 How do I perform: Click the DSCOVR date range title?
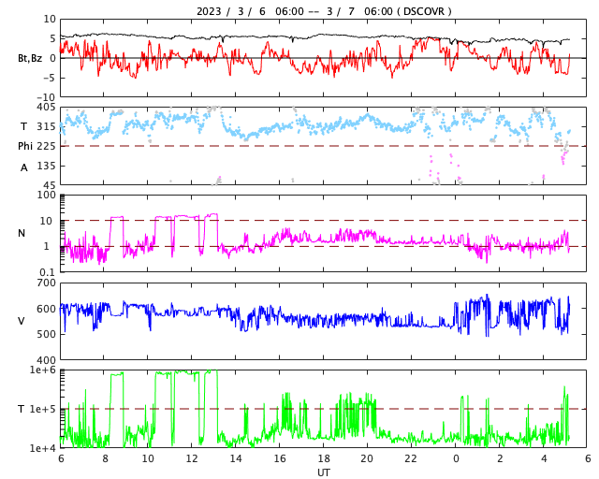324,11
